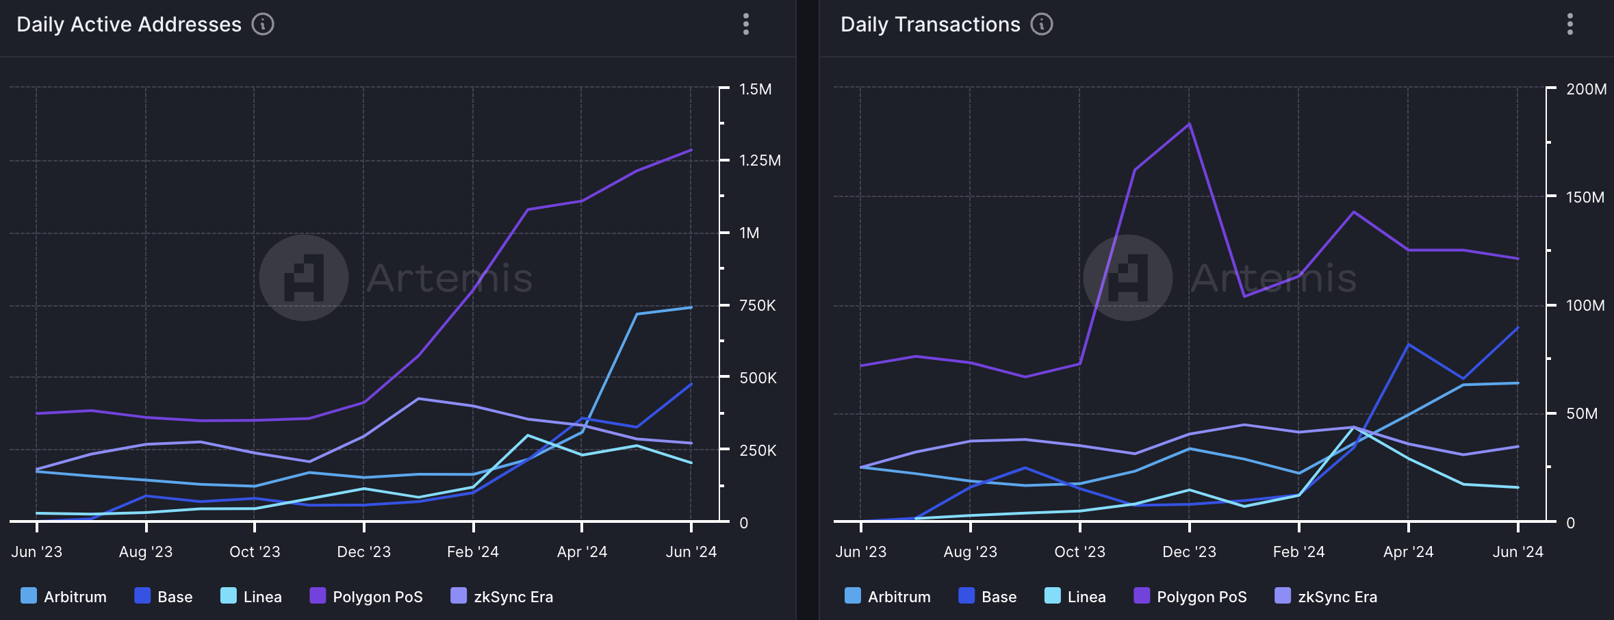Click Feb '24 axis label on Active Addresses chart
Viewport: 1614px width, 620px height.
[473, 552]
